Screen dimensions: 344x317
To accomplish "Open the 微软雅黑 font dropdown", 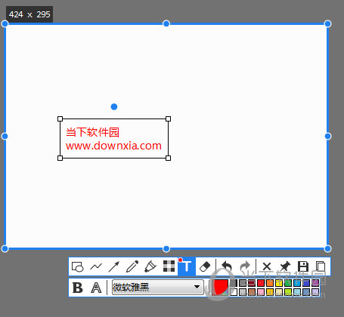I will [158, 287].
